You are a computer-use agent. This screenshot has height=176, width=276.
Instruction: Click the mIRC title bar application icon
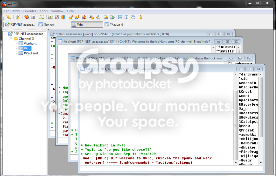click(x=5, y=4)
